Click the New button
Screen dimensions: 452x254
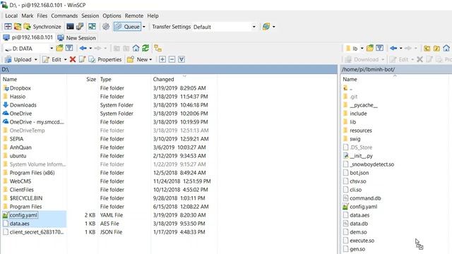click(138, 59)
